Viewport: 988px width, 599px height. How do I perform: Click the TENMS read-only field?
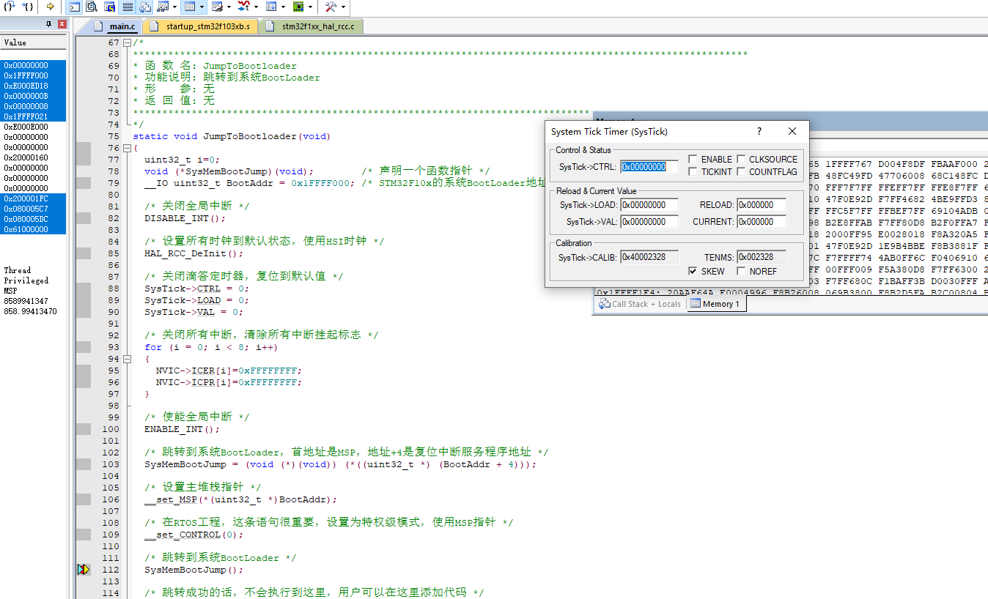pyautogui.click(x=762, y=257)
